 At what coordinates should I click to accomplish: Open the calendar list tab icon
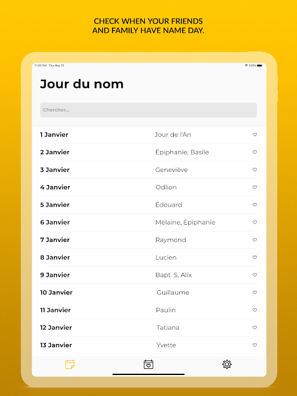pyautogui.click(x=70, y=364)
